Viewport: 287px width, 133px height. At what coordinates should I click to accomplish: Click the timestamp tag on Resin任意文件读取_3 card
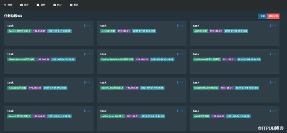tap(60, 116)
